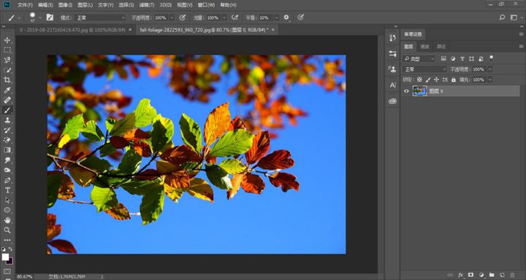Select the Zoom magnifier tool
This screenshot has width=526, height=280.
[x=7, y=230]
